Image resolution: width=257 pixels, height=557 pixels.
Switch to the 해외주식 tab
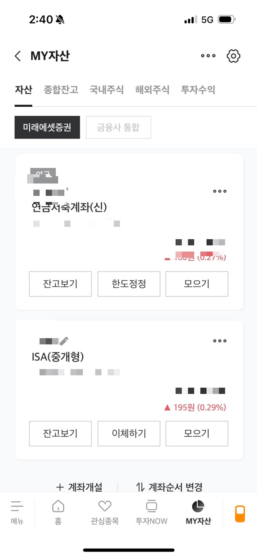coord(152,90)
